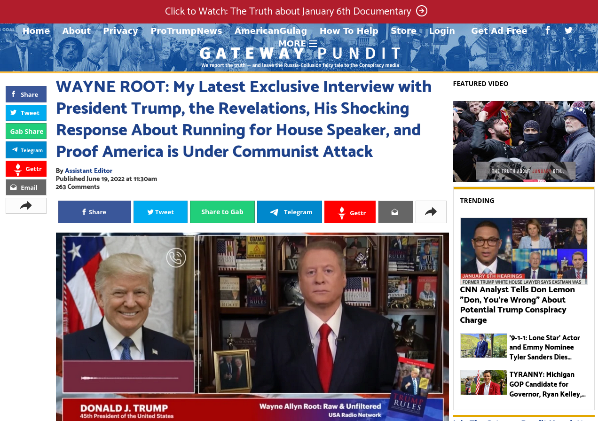Click the article headline about Wayne Root
598x421 pixels.
(244, 119)
